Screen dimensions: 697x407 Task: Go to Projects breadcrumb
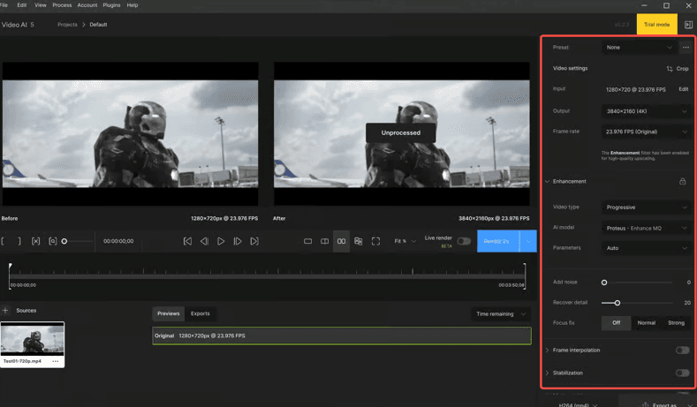[67, 25]
